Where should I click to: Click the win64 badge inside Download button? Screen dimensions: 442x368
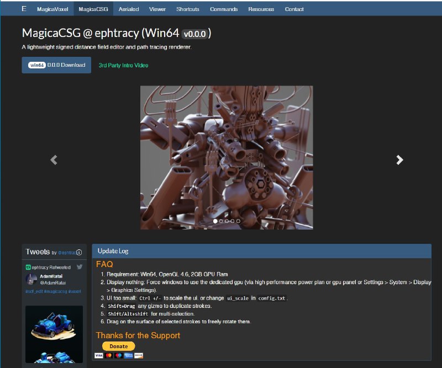[37, 65]
